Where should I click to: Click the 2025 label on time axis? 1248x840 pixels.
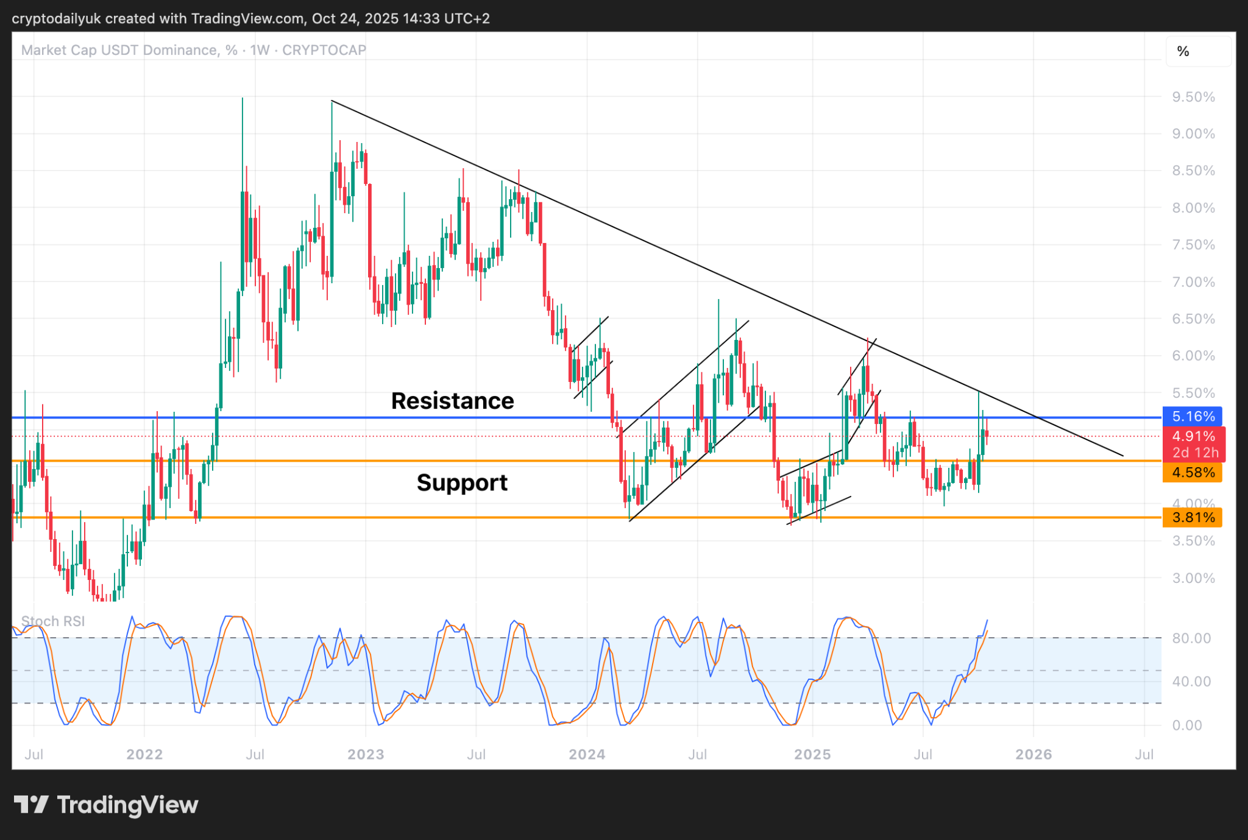coord(812,755)
